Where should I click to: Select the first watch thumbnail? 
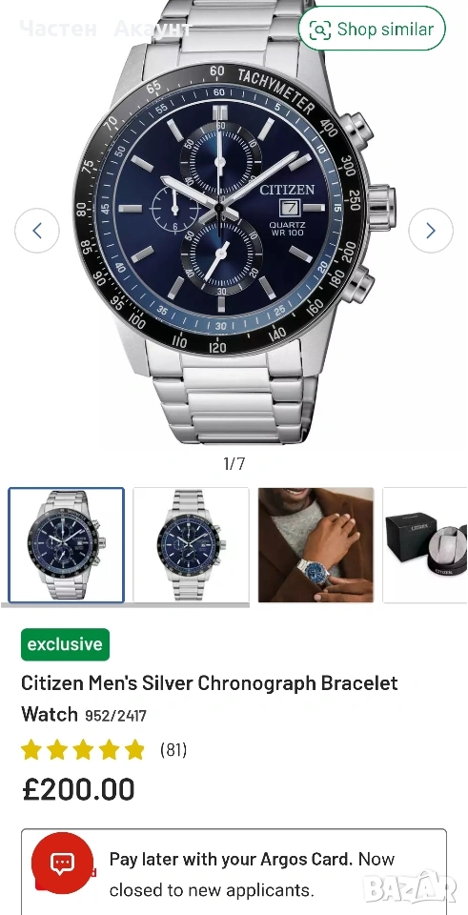(66, 545)
